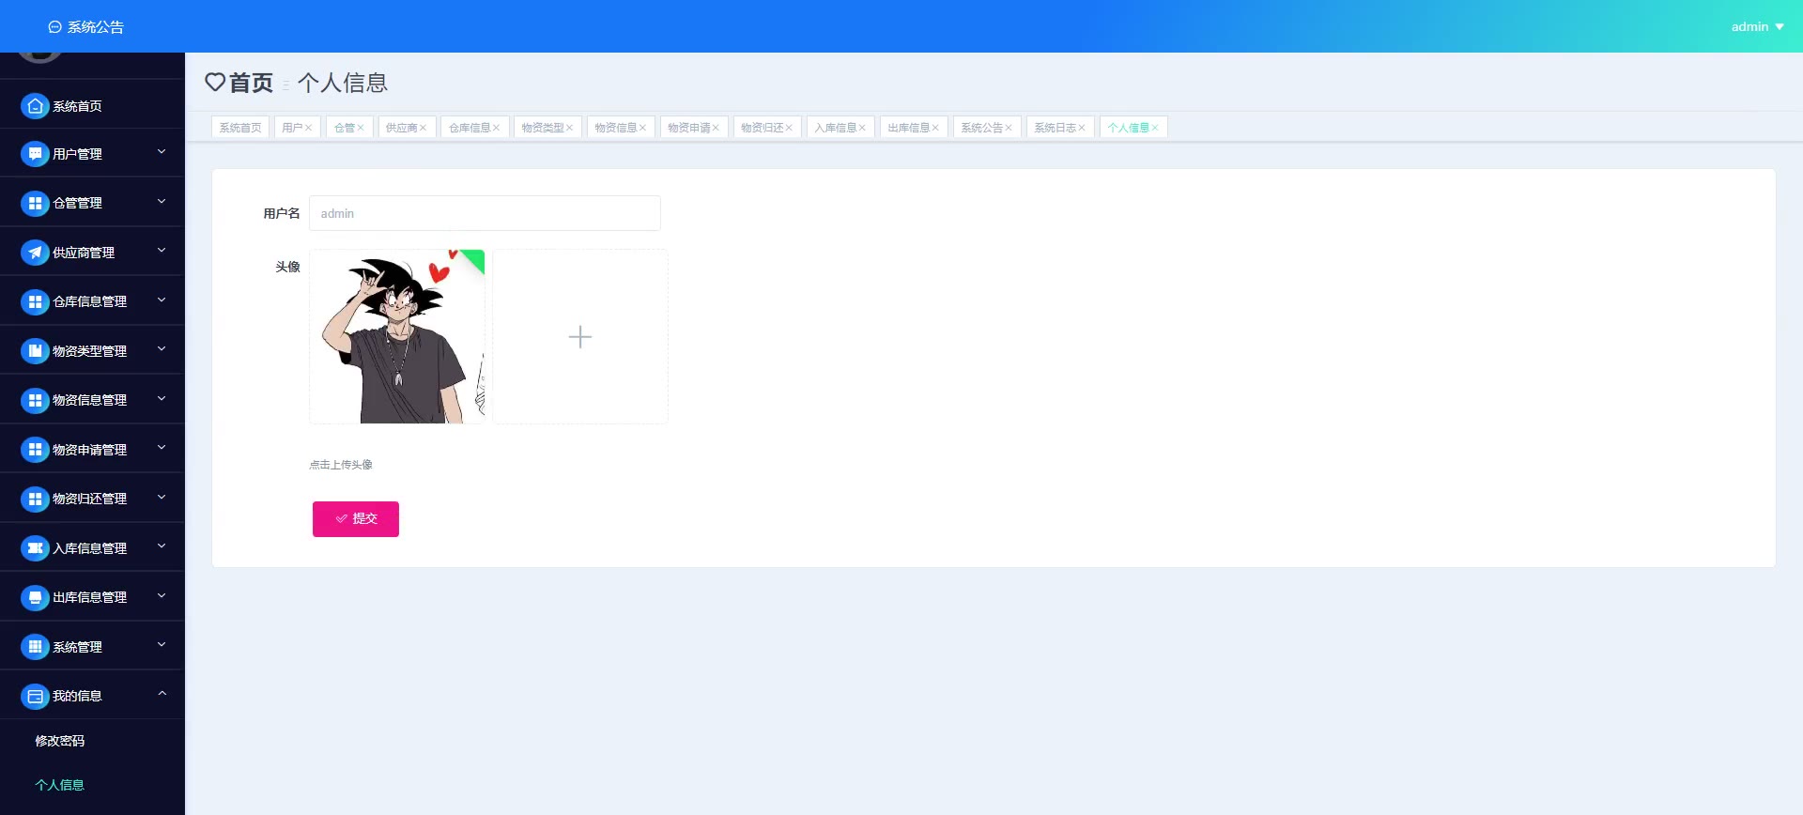The image size is (1803, 815).
Task: Close the 物资类型 tab
Action: [x=569, y=128]
